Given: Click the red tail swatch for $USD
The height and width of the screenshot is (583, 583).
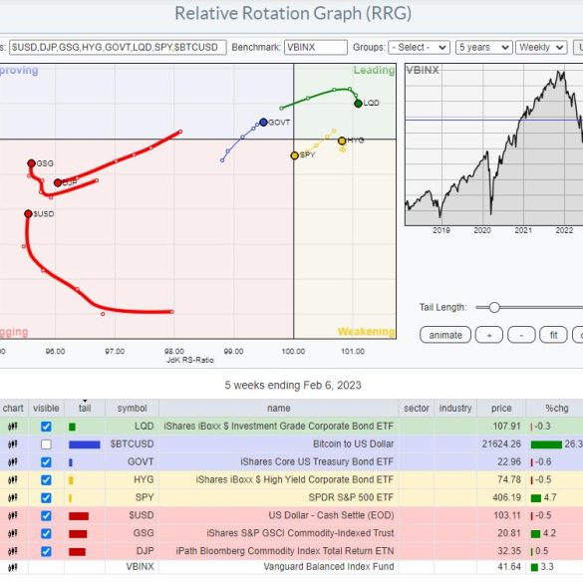Looking at the screenshot, I should point(79,516).
